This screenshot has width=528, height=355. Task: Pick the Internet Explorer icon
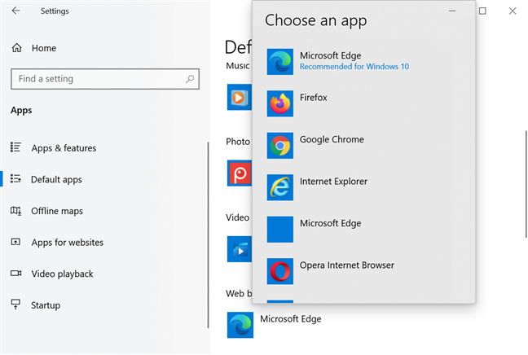point(280,187)
